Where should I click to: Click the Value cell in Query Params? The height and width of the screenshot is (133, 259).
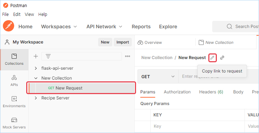252,126
